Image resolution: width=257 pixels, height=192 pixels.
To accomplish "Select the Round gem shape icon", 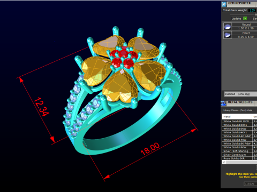I will (228, 27).
